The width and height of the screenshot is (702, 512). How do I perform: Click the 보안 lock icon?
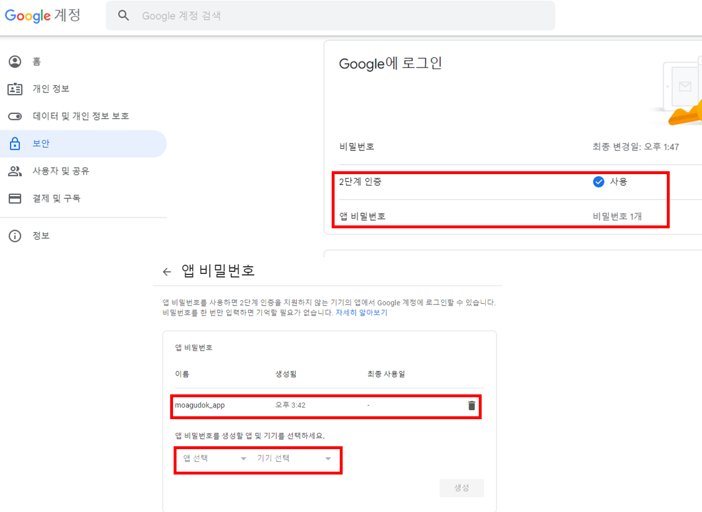pos(15,144)
